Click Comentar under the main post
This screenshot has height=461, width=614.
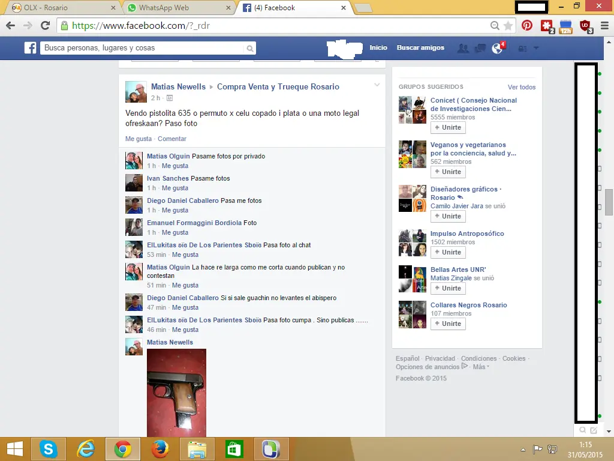click(172, 139)
